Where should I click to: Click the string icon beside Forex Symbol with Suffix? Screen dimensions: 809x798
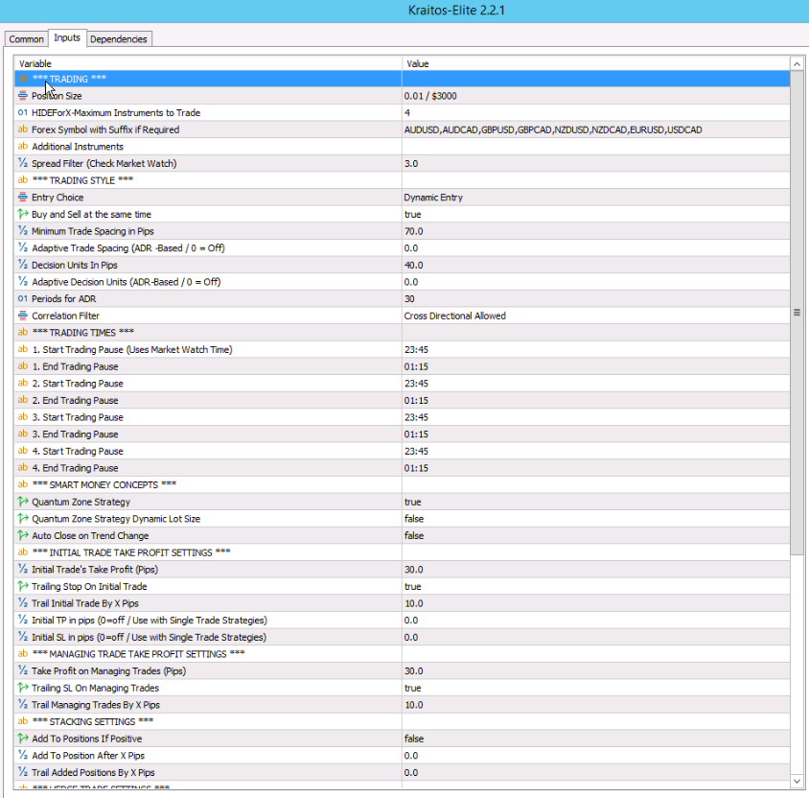coord(23,129)
